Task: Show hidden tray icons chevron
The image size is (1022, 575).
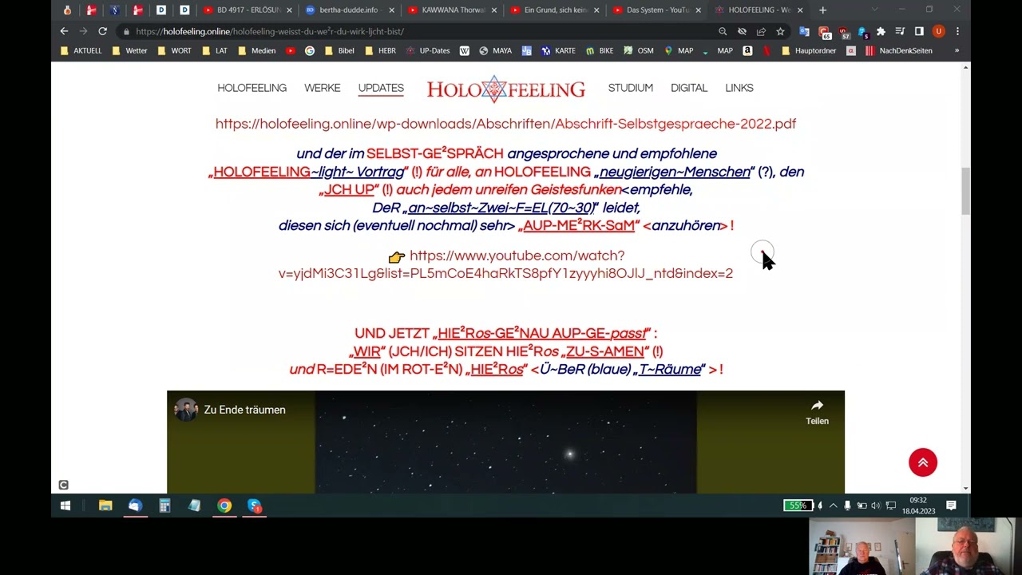Action: point(834,506)
